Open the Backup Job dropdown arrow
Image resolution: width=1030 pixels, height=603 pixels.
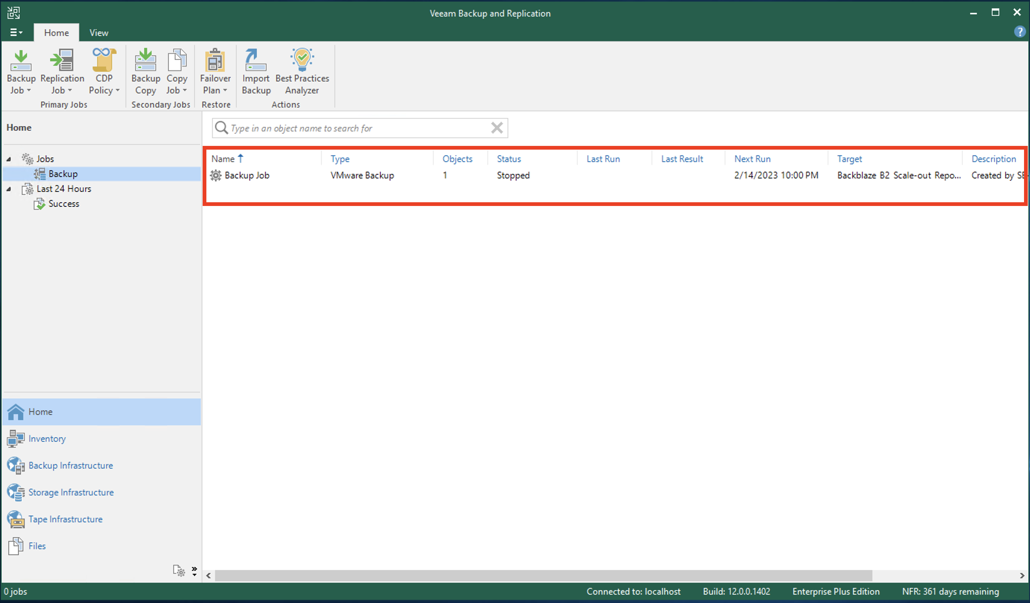[29, 90]
